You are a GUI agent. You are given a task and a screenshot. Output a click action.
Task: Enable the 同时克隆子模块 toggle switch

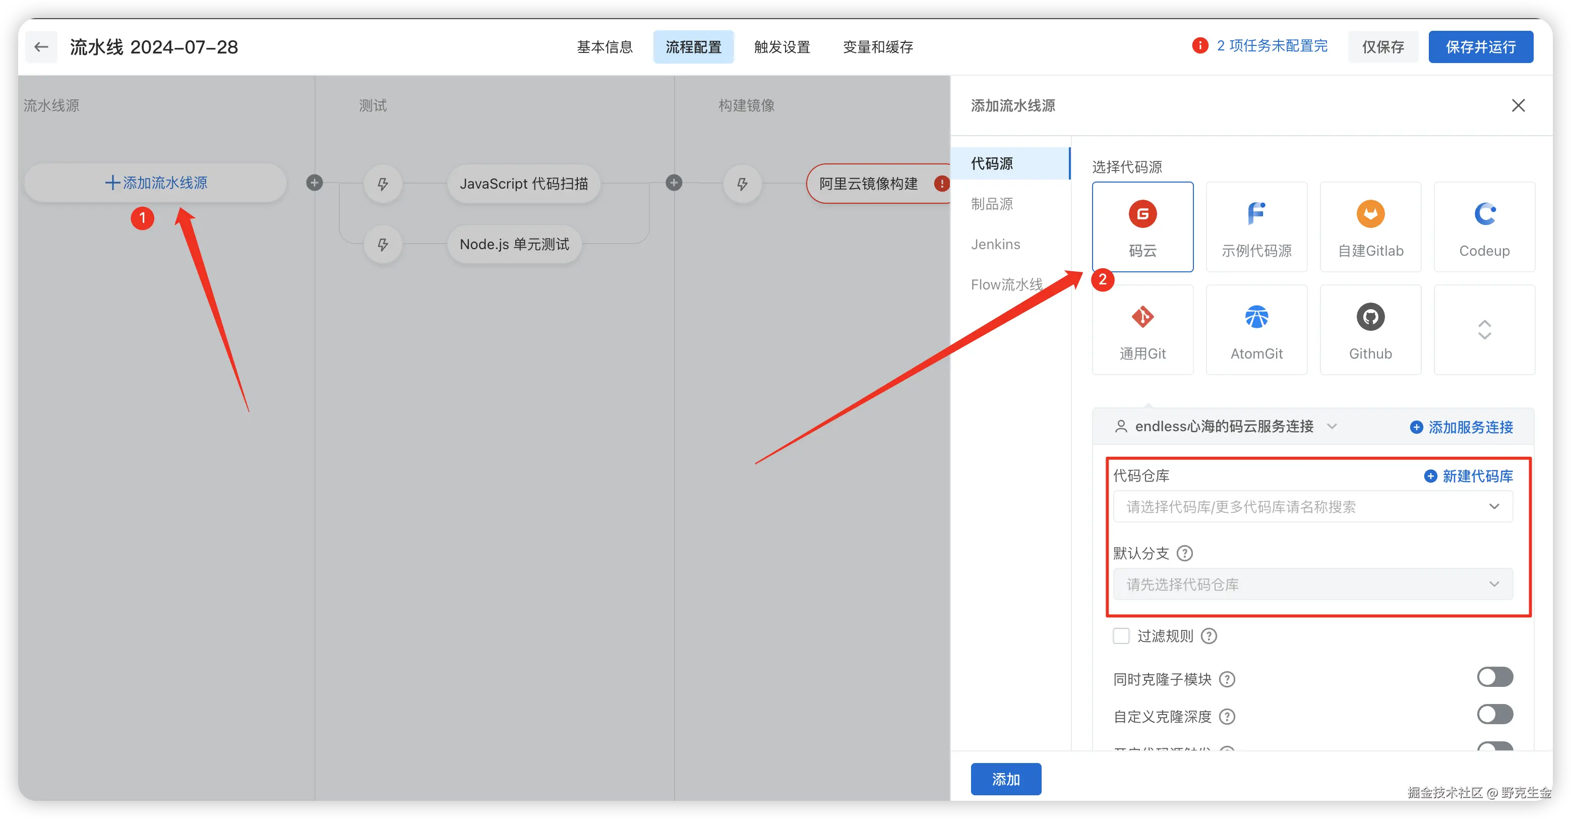(1494, 677)
